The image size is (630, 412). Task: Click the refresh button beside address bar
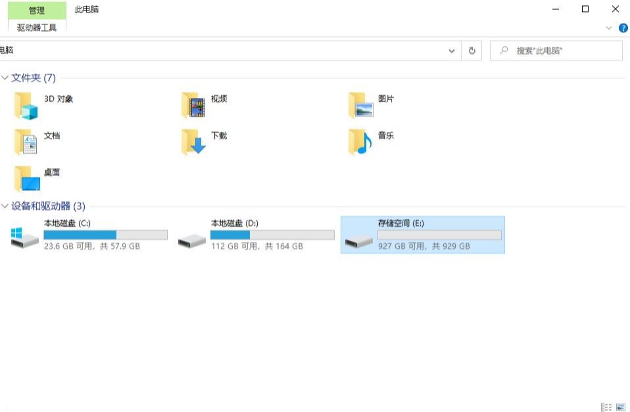point(472,51)
